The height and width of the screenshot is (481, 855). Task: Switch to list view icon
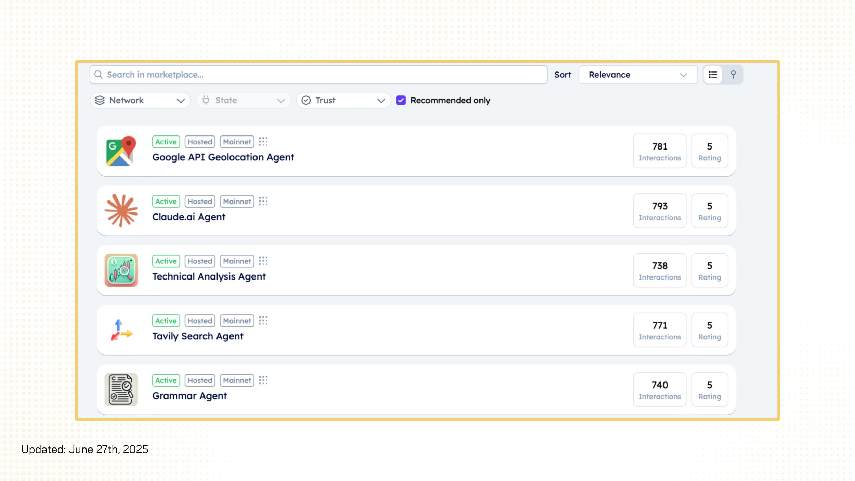coord(713,75)
